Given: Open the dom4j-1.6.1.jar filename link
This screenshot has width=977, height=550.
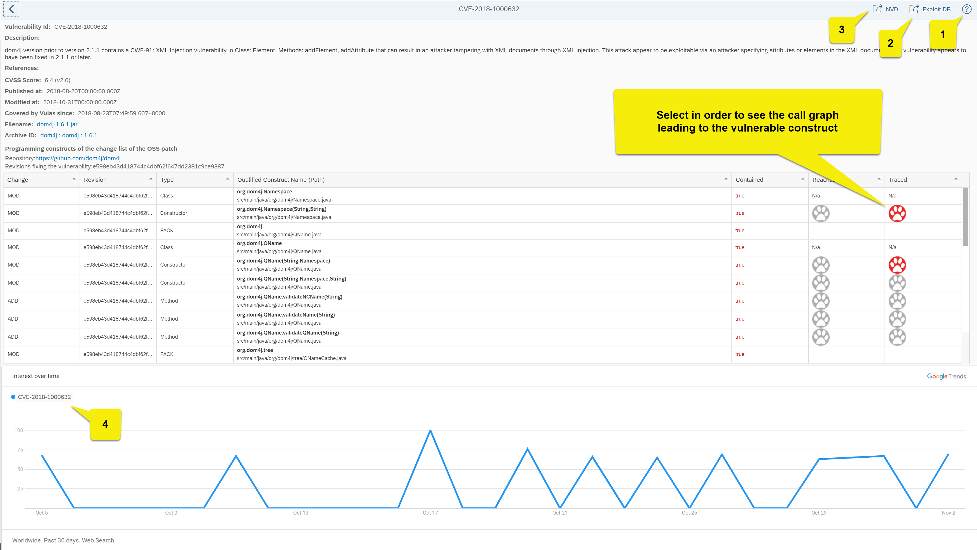Looking at the screenshot, I should (x=57, y=124).
